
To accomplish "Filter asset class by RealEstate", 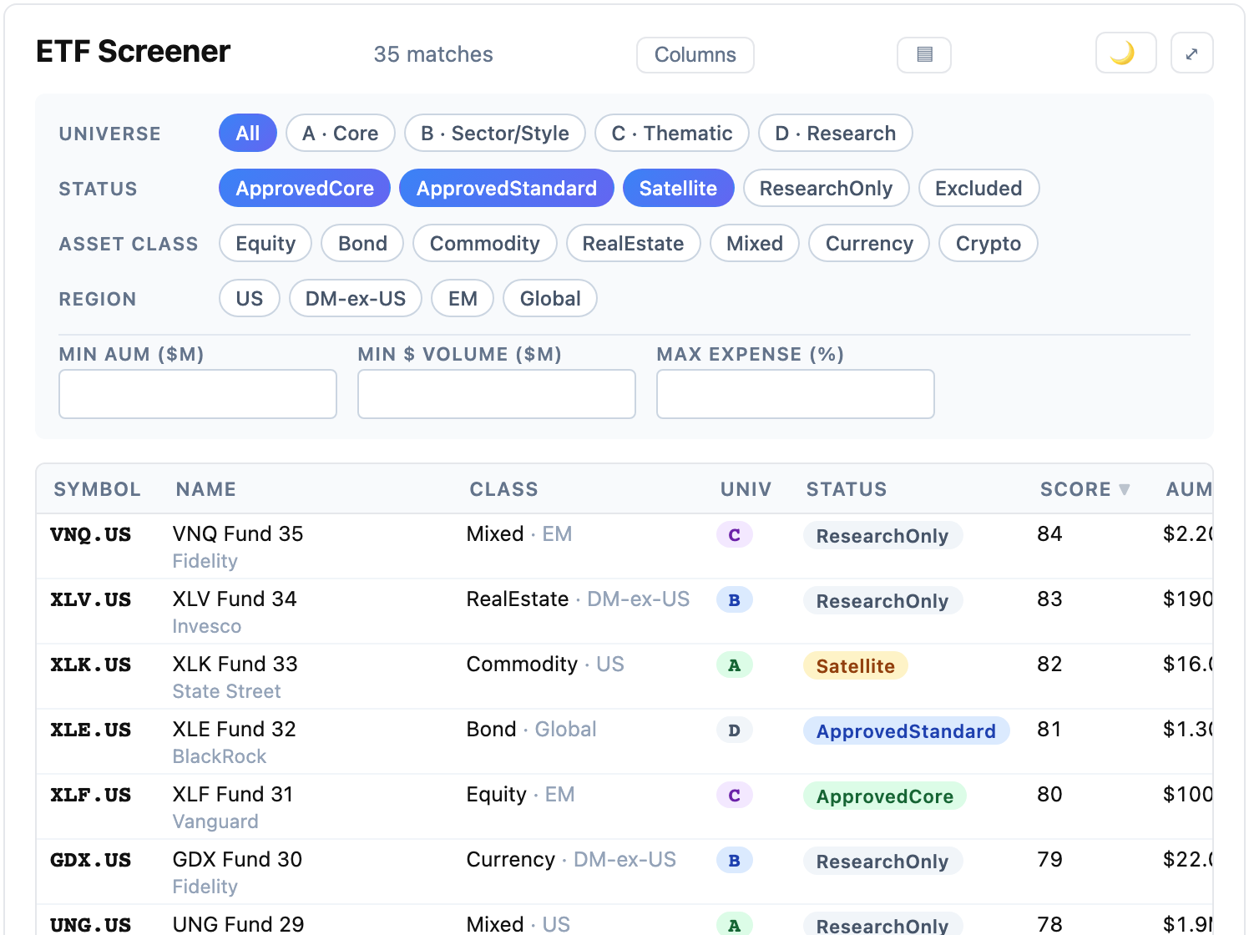I will point(634,243).
